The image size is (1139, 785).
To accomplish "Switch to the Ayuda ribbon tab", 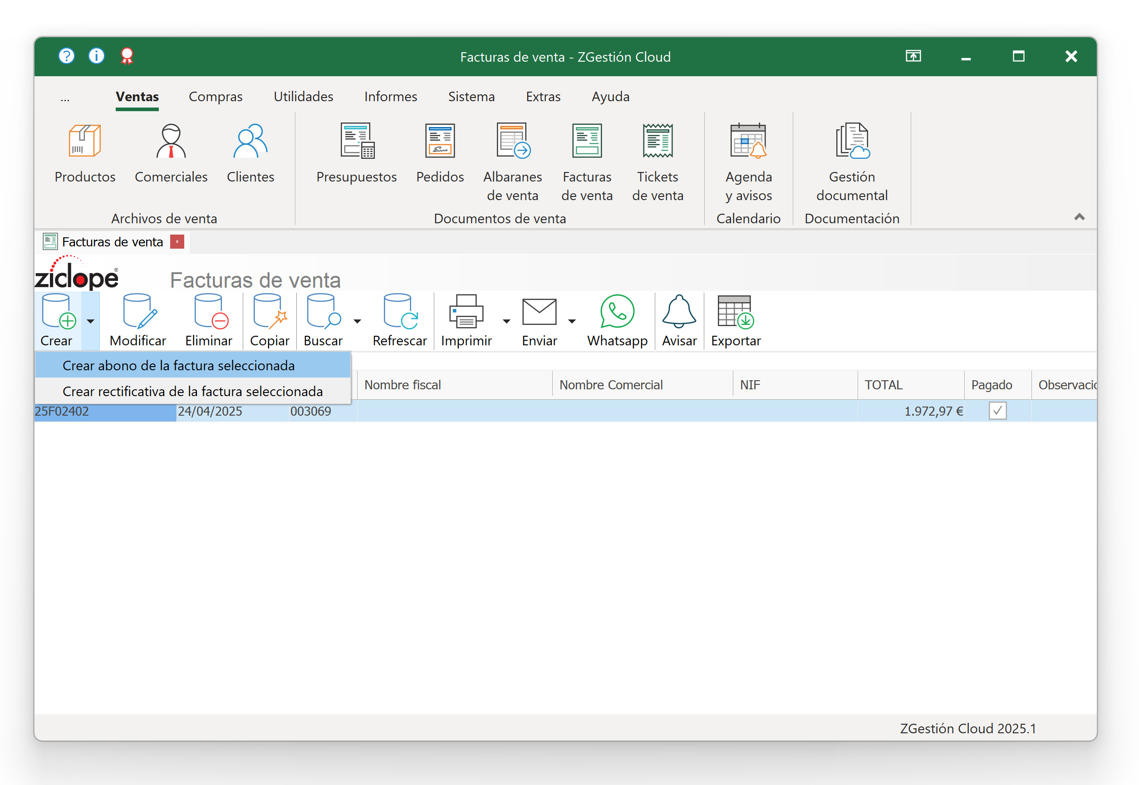I will point(611,97).
